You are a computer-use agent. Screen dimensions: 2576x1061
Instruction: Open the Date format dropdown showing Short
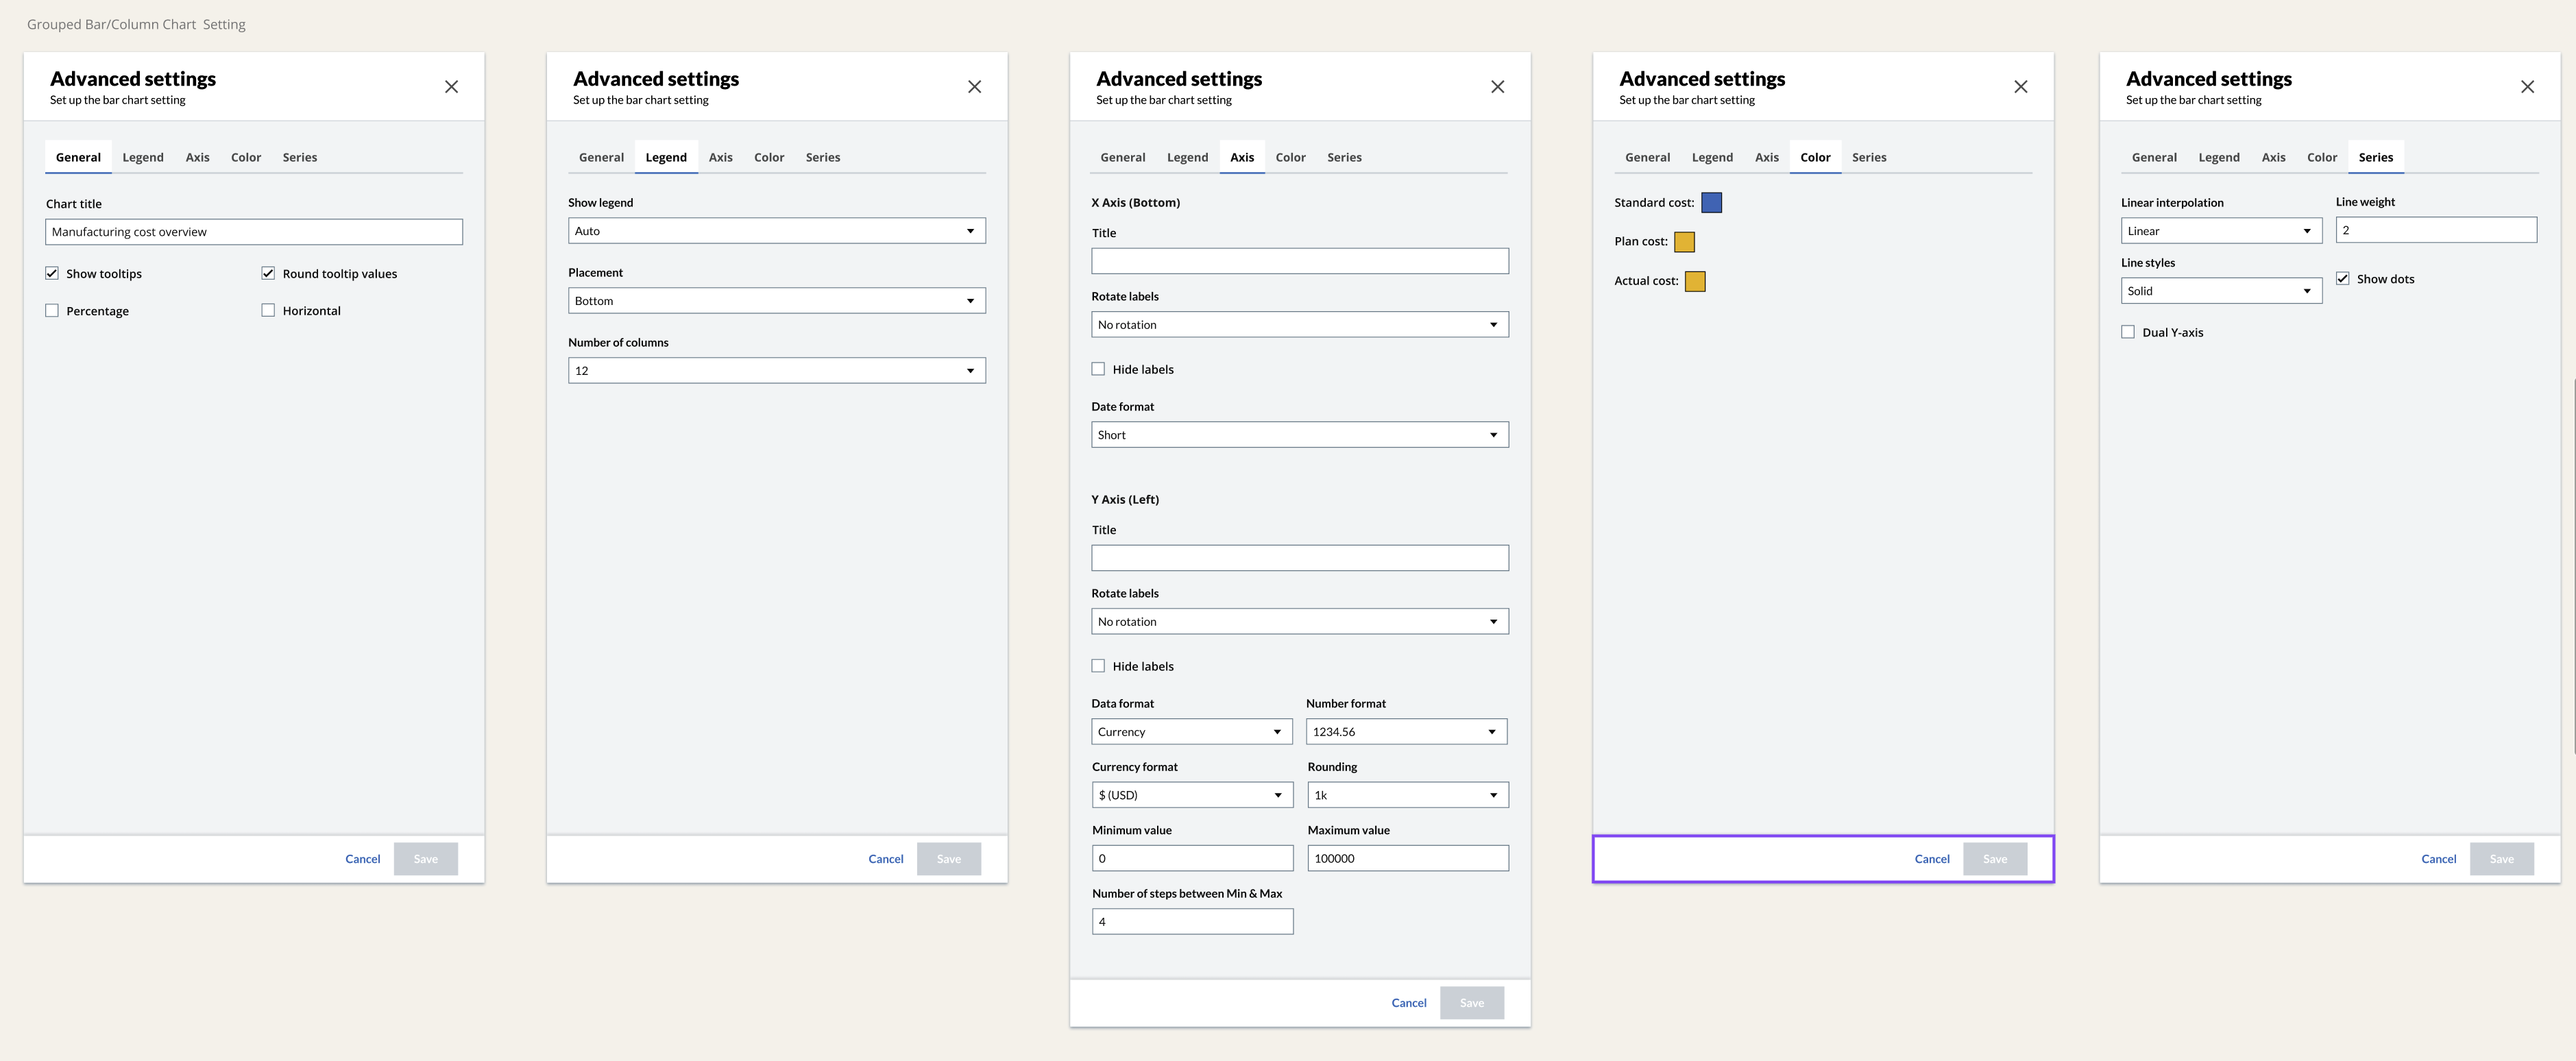(x=1299, y=434)
